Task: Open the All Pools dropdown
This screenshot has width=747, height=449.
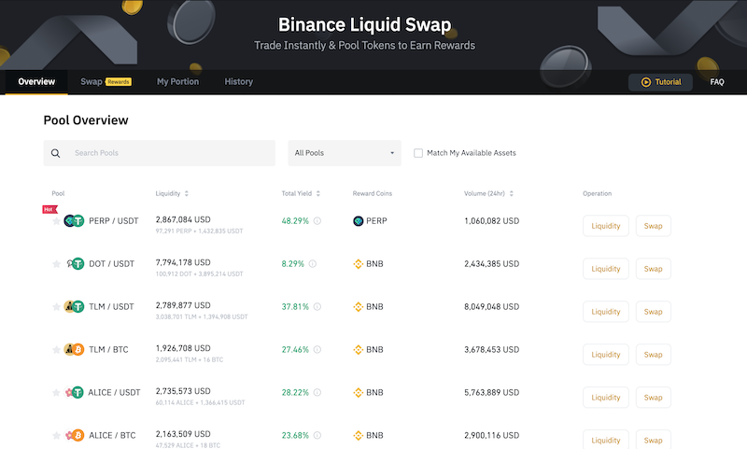Action: pos(345,153)
